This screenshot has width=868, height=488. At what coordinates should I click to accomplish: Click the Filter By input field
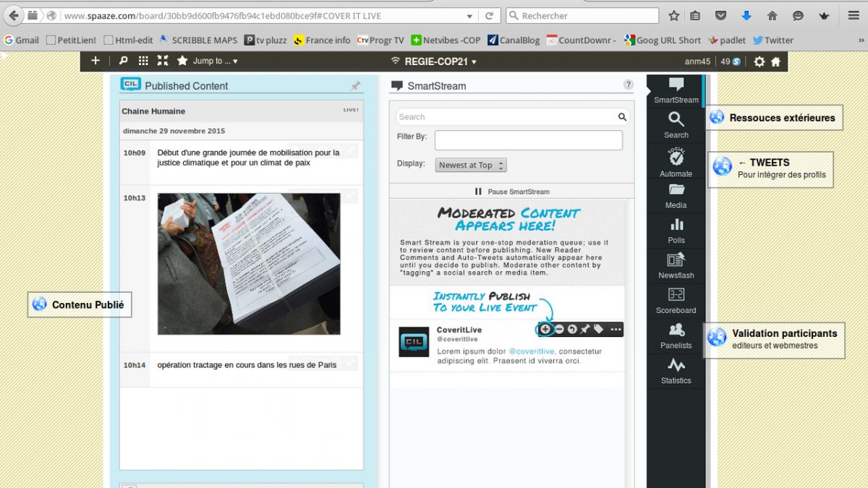528,140
